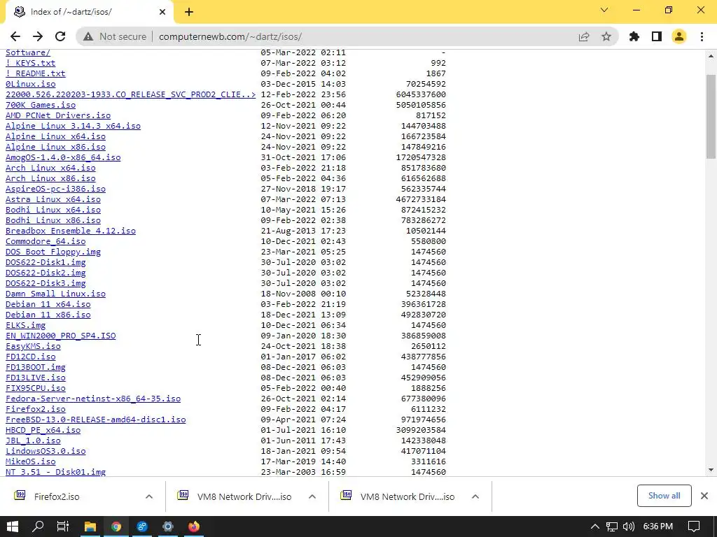Open Chrome's three-dot menu

click(x=702, y=36)
